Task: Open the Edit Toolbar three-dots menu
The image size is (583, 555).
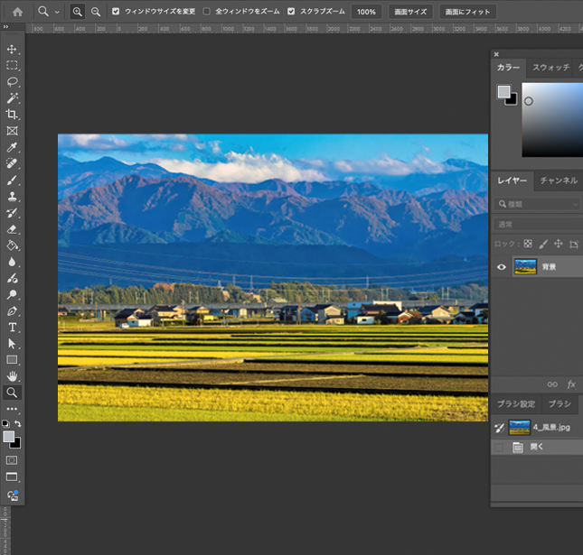Action: (12, 409)
